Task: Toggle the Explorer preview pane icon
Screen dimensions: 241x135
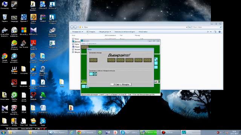Action: [215, 31]
